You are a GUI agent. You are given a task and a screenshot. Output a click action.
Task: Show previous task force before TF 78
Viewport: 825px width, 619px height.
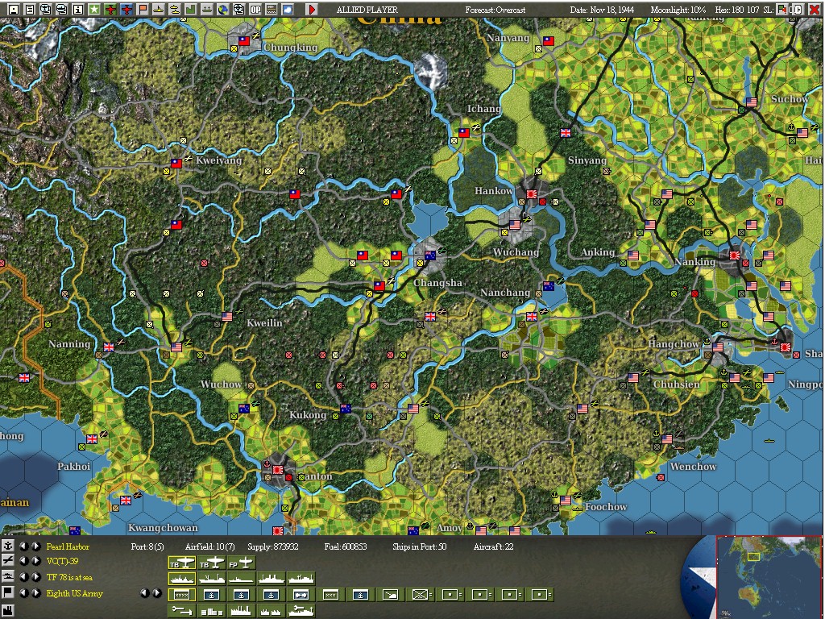pos(23,577)
